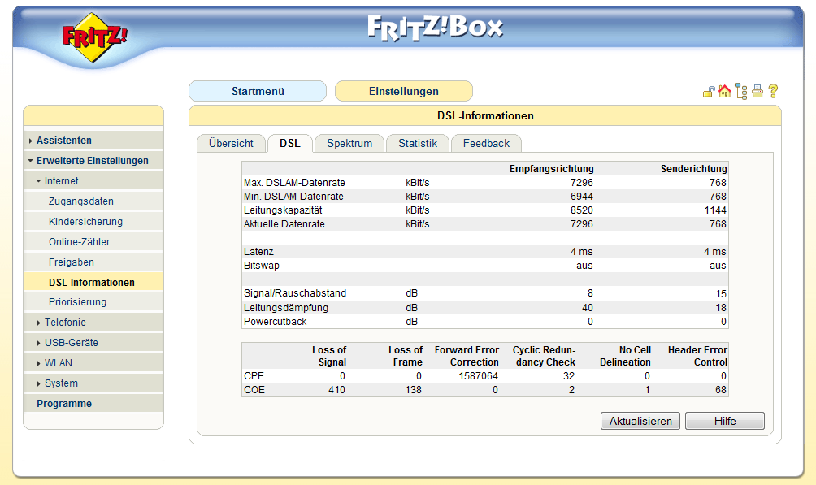Viewport: 816px width, 485px height.
Task: Click the COE Loss of Signal value 410
Action: pos(336,390)
